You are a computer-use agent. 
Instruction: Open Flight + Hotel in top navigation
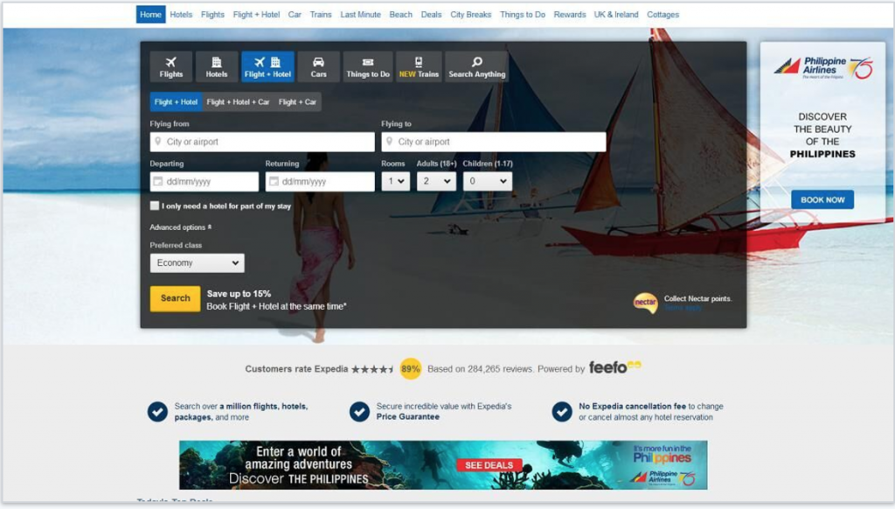coord(256,14)
